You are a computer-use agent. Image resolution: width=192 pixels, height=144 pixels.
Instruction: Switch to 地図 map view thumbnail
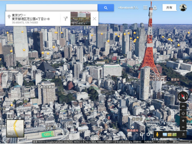[15, 128]
